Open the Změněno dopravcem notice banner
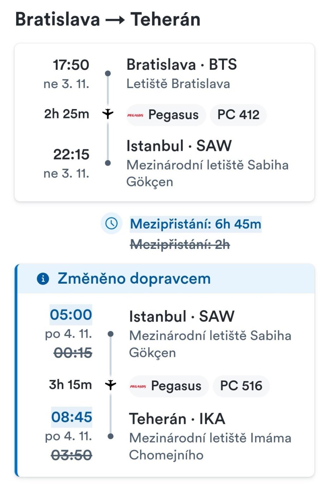The height and width of the screenshot is (485, 329). [165, 279]
